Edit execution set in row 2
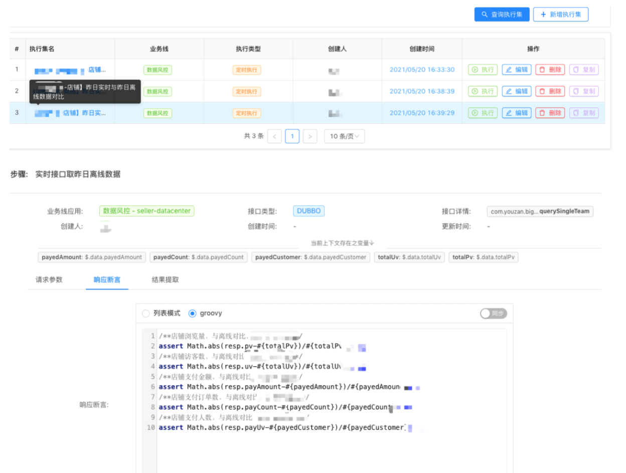626x473 pixels. 516,91
